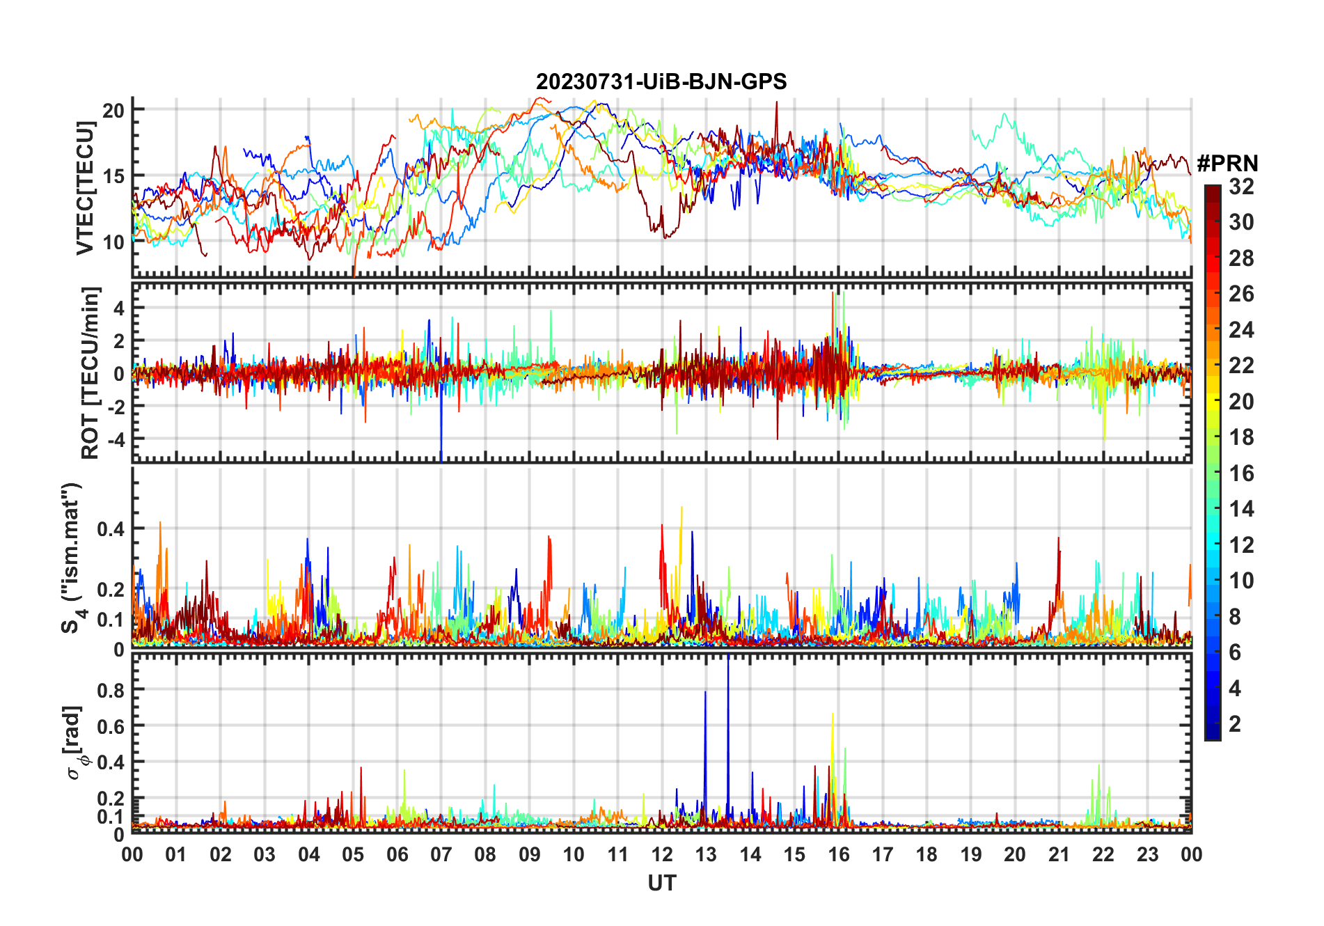1324x926 pixels.
Task: Click the plot title 20230731-UiB-BJN-GPS
Action: coord(661,82)
